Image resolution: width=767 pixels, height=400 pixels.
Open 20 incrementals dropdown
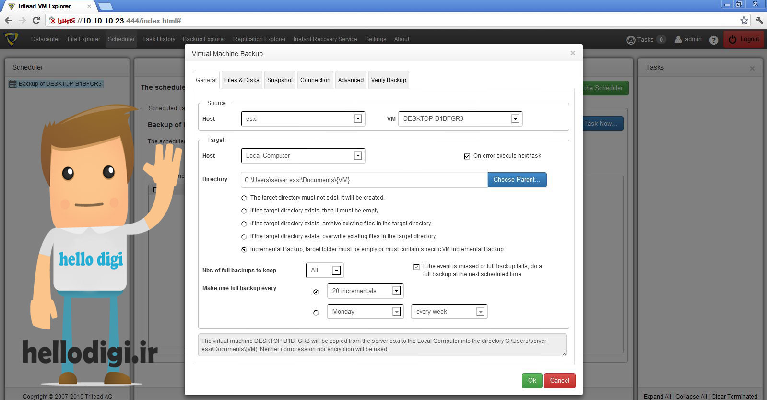click(x=365, y=291)
